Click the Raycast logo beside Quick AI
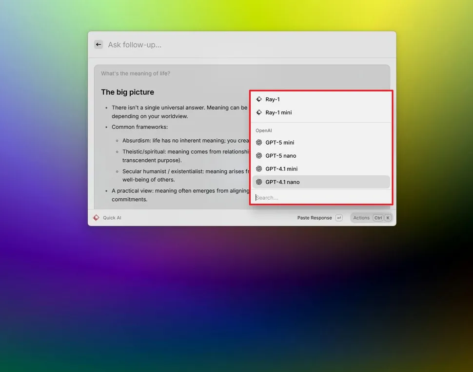The height and width of the screenshot is (372, 473). click(96, 218)
